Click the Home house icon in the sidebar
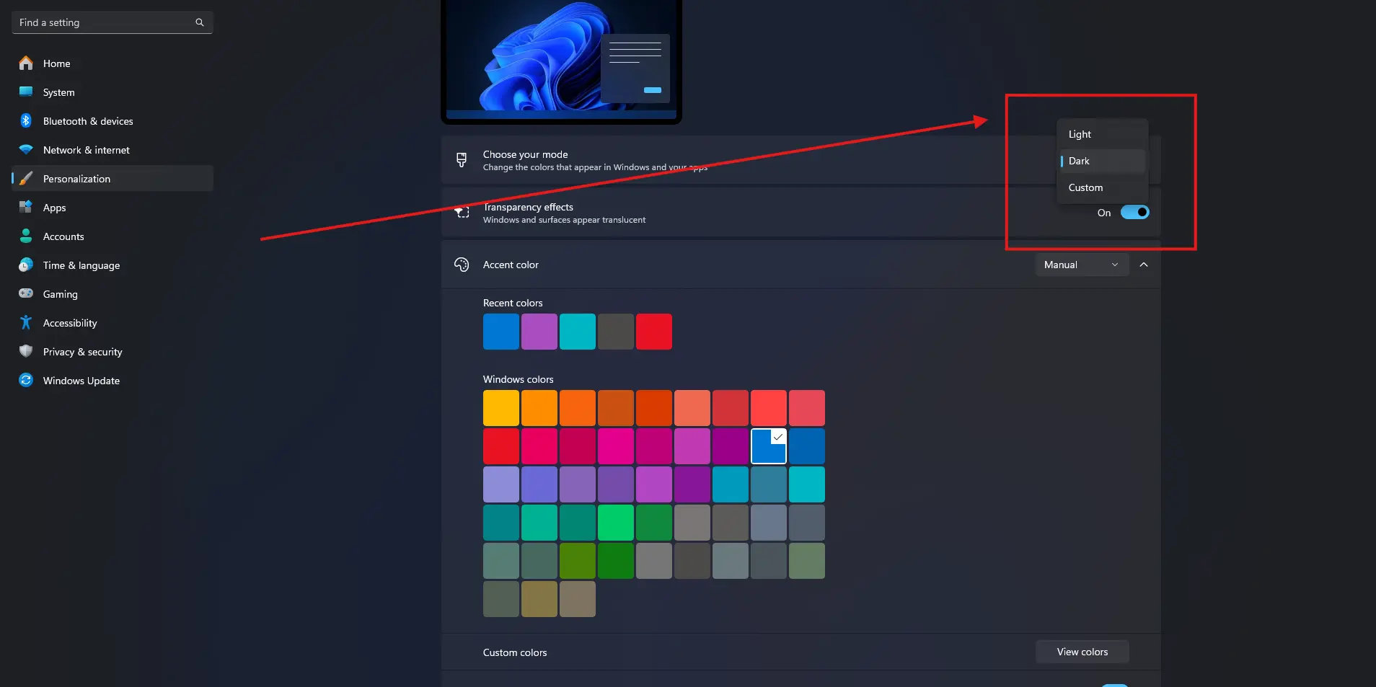1376x687 pixels. coord(26,63)
